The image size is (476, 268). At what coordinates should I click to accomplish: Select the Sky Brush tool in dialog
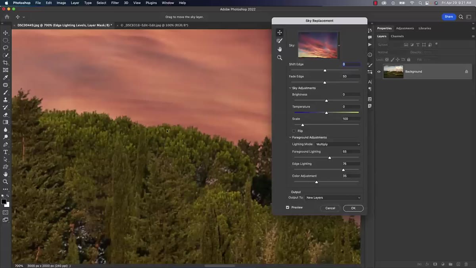280,41
